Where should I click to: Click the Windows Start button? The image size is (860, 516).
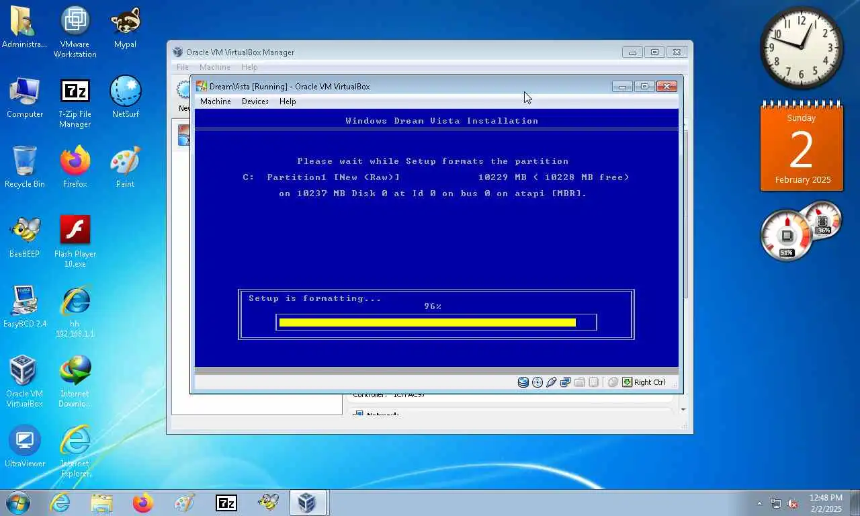point(18,503)
